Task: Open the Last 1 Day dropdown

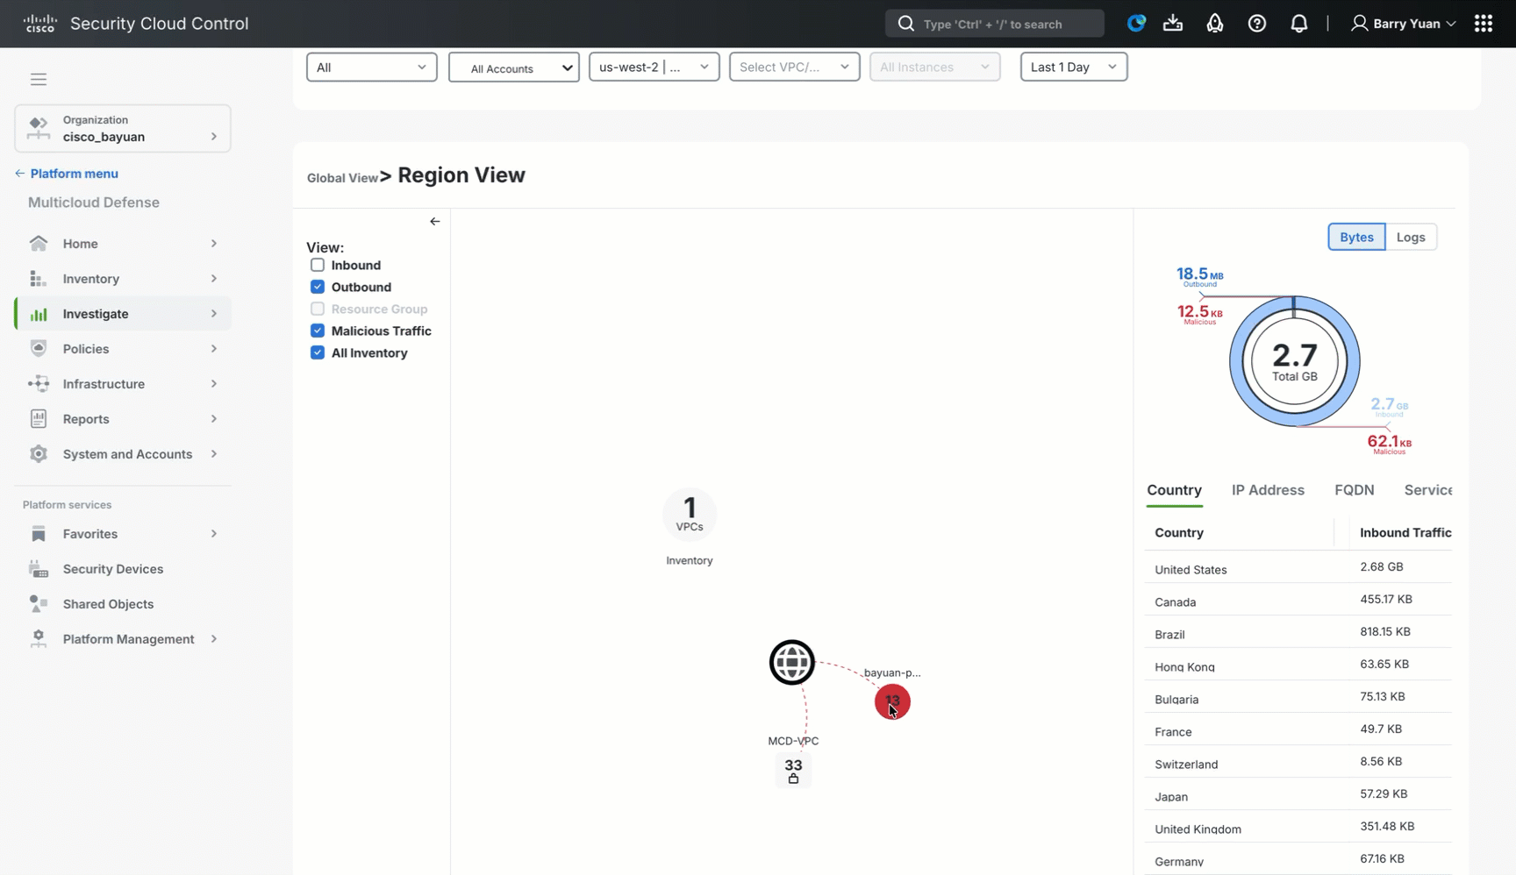Action: [x=1072, y=67]
